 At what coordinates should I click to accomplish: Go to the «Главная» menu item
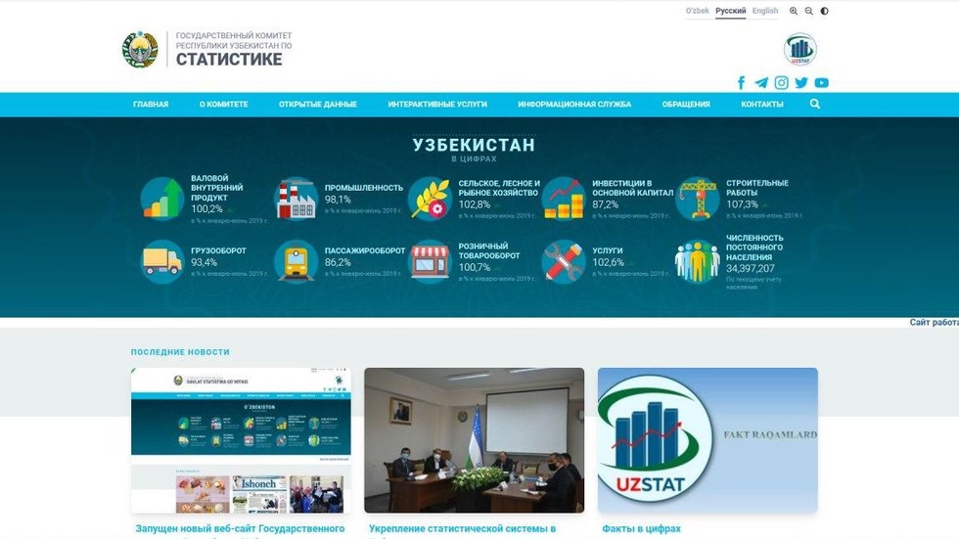click(x=151, y=105)
